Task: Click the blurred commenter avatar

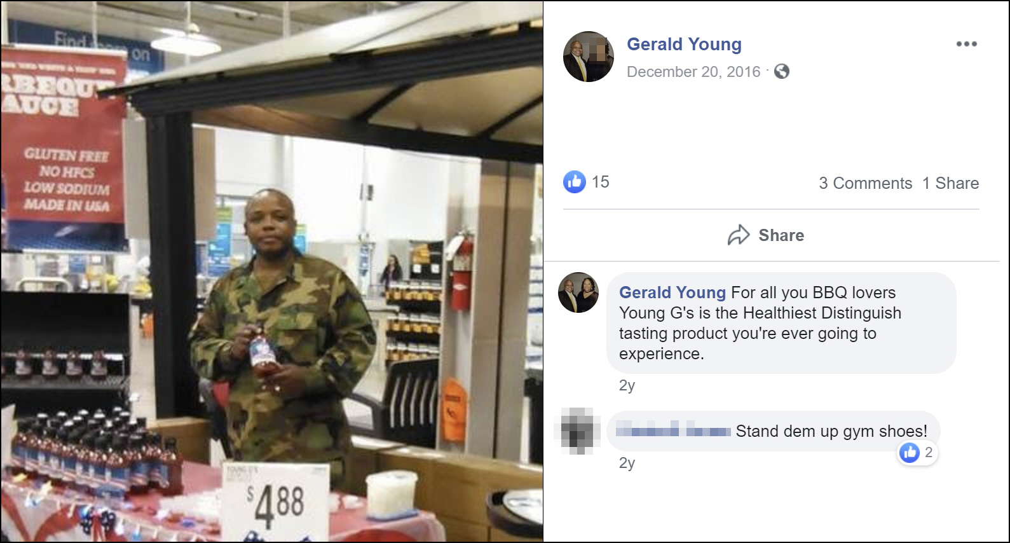Action: pyautogui.click(x=577, y=431)
